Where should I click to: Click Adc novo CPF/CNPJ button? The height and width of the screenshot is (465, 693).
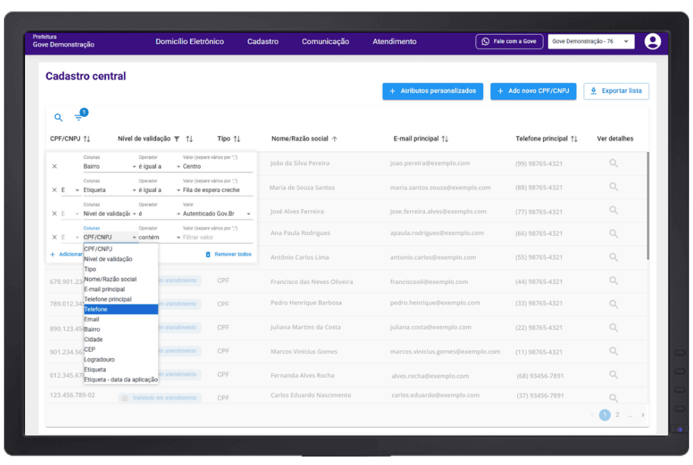click(533, 91)
